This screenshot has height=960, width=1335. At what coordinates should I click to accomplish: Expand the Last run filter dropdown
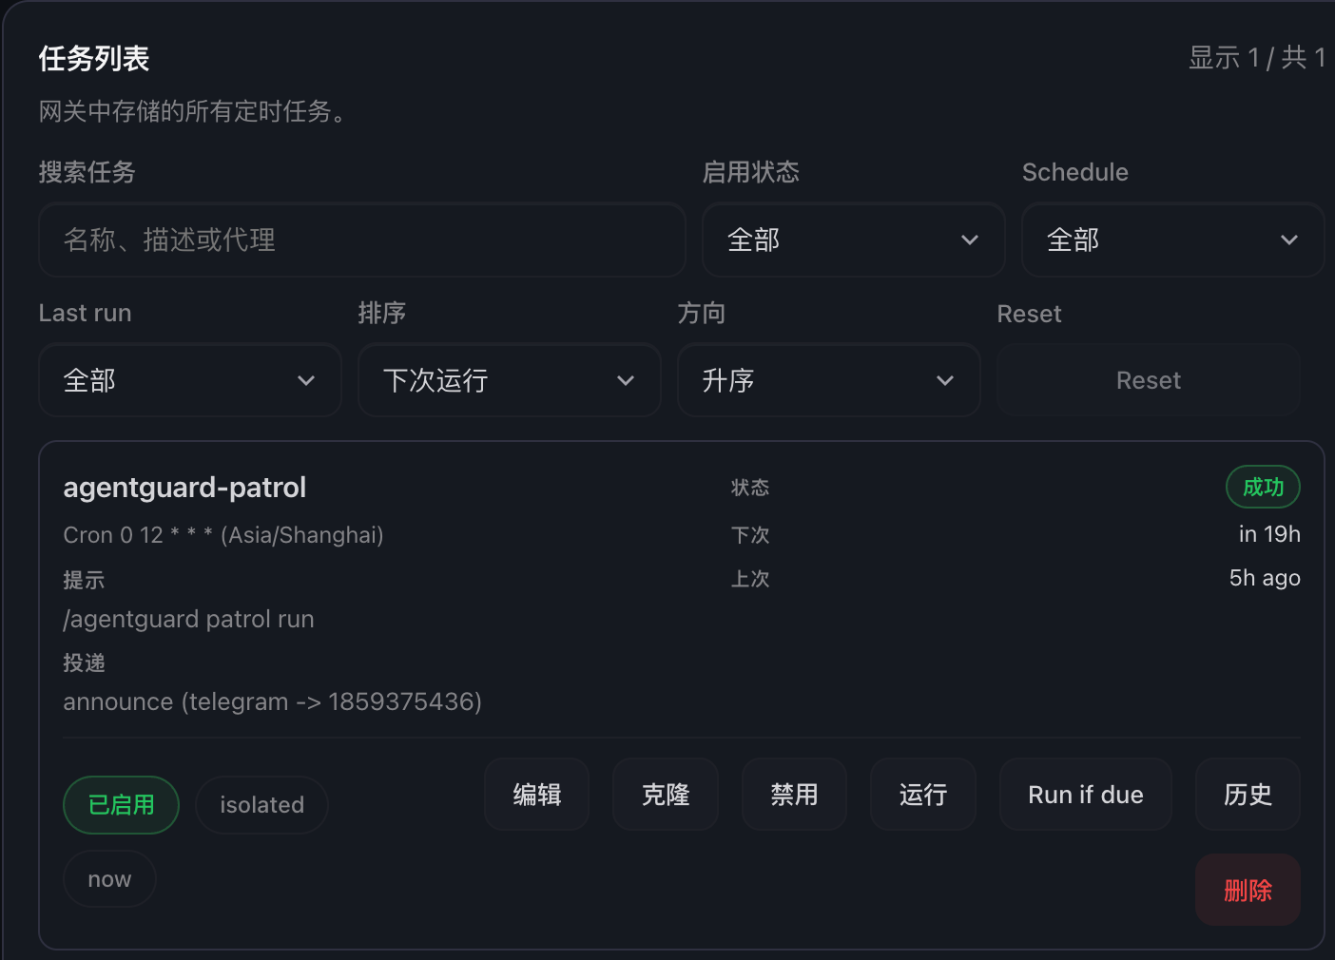point(189,380)
